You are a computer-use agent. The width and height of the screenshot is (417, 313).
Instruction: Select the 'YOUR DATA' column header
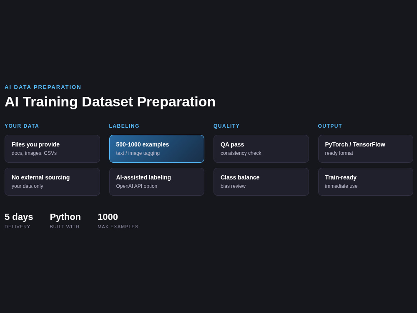[22, 126]
